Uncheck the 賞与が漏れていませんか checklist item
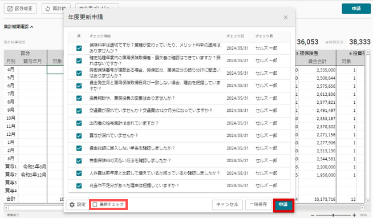The image size is (373, 218). [79, 136]
